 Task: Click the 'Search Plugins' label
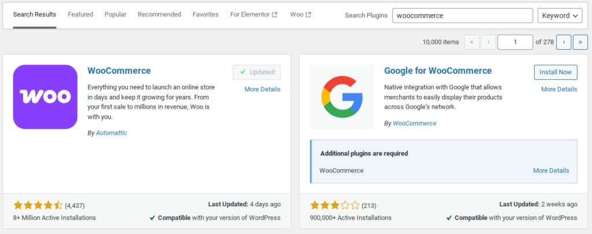point(366,16)
